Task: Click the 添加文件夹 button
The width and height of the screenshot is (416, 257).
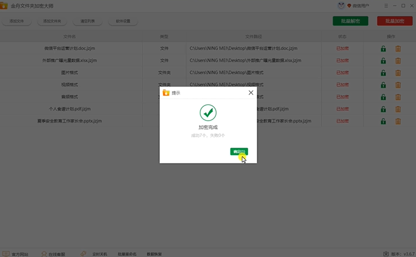Action: pyautogui.click(x=52, y=21)
